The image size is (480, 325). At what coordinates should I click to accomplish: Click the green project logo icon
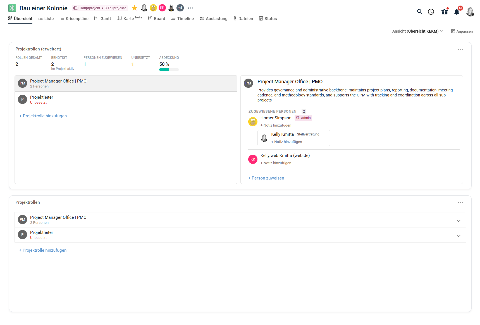pyautogui.click(x=12, y=8)
